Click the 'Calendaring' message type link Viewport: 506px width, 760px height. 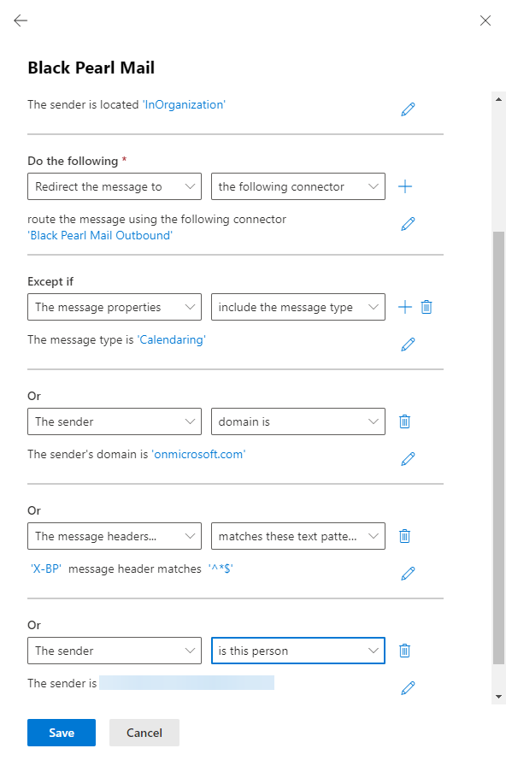pos(171,339)
